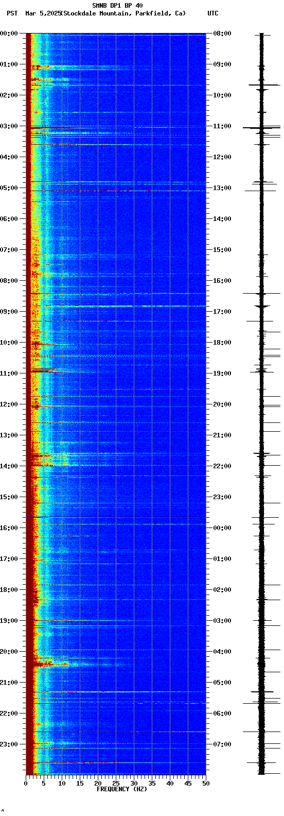284x816 pixels.
Task: Click the '12:00' PST time label
Action: pyautogui.click(x=9, y=404)
